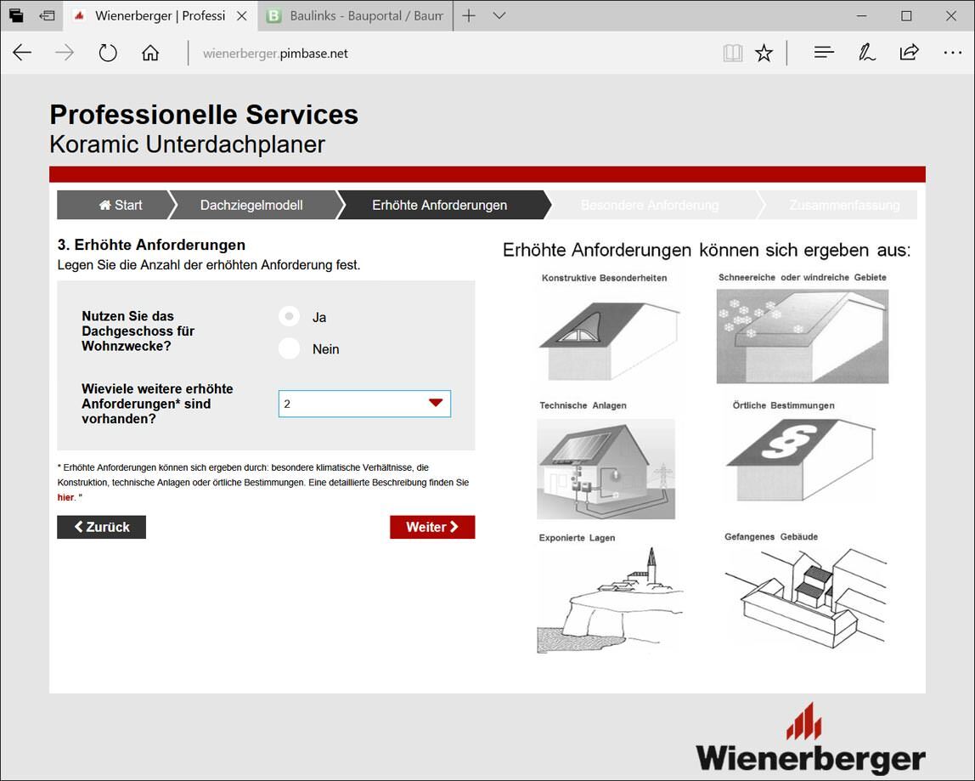
Task: Click caption 'Exponierte Lagen'
Action: (577, 538)
